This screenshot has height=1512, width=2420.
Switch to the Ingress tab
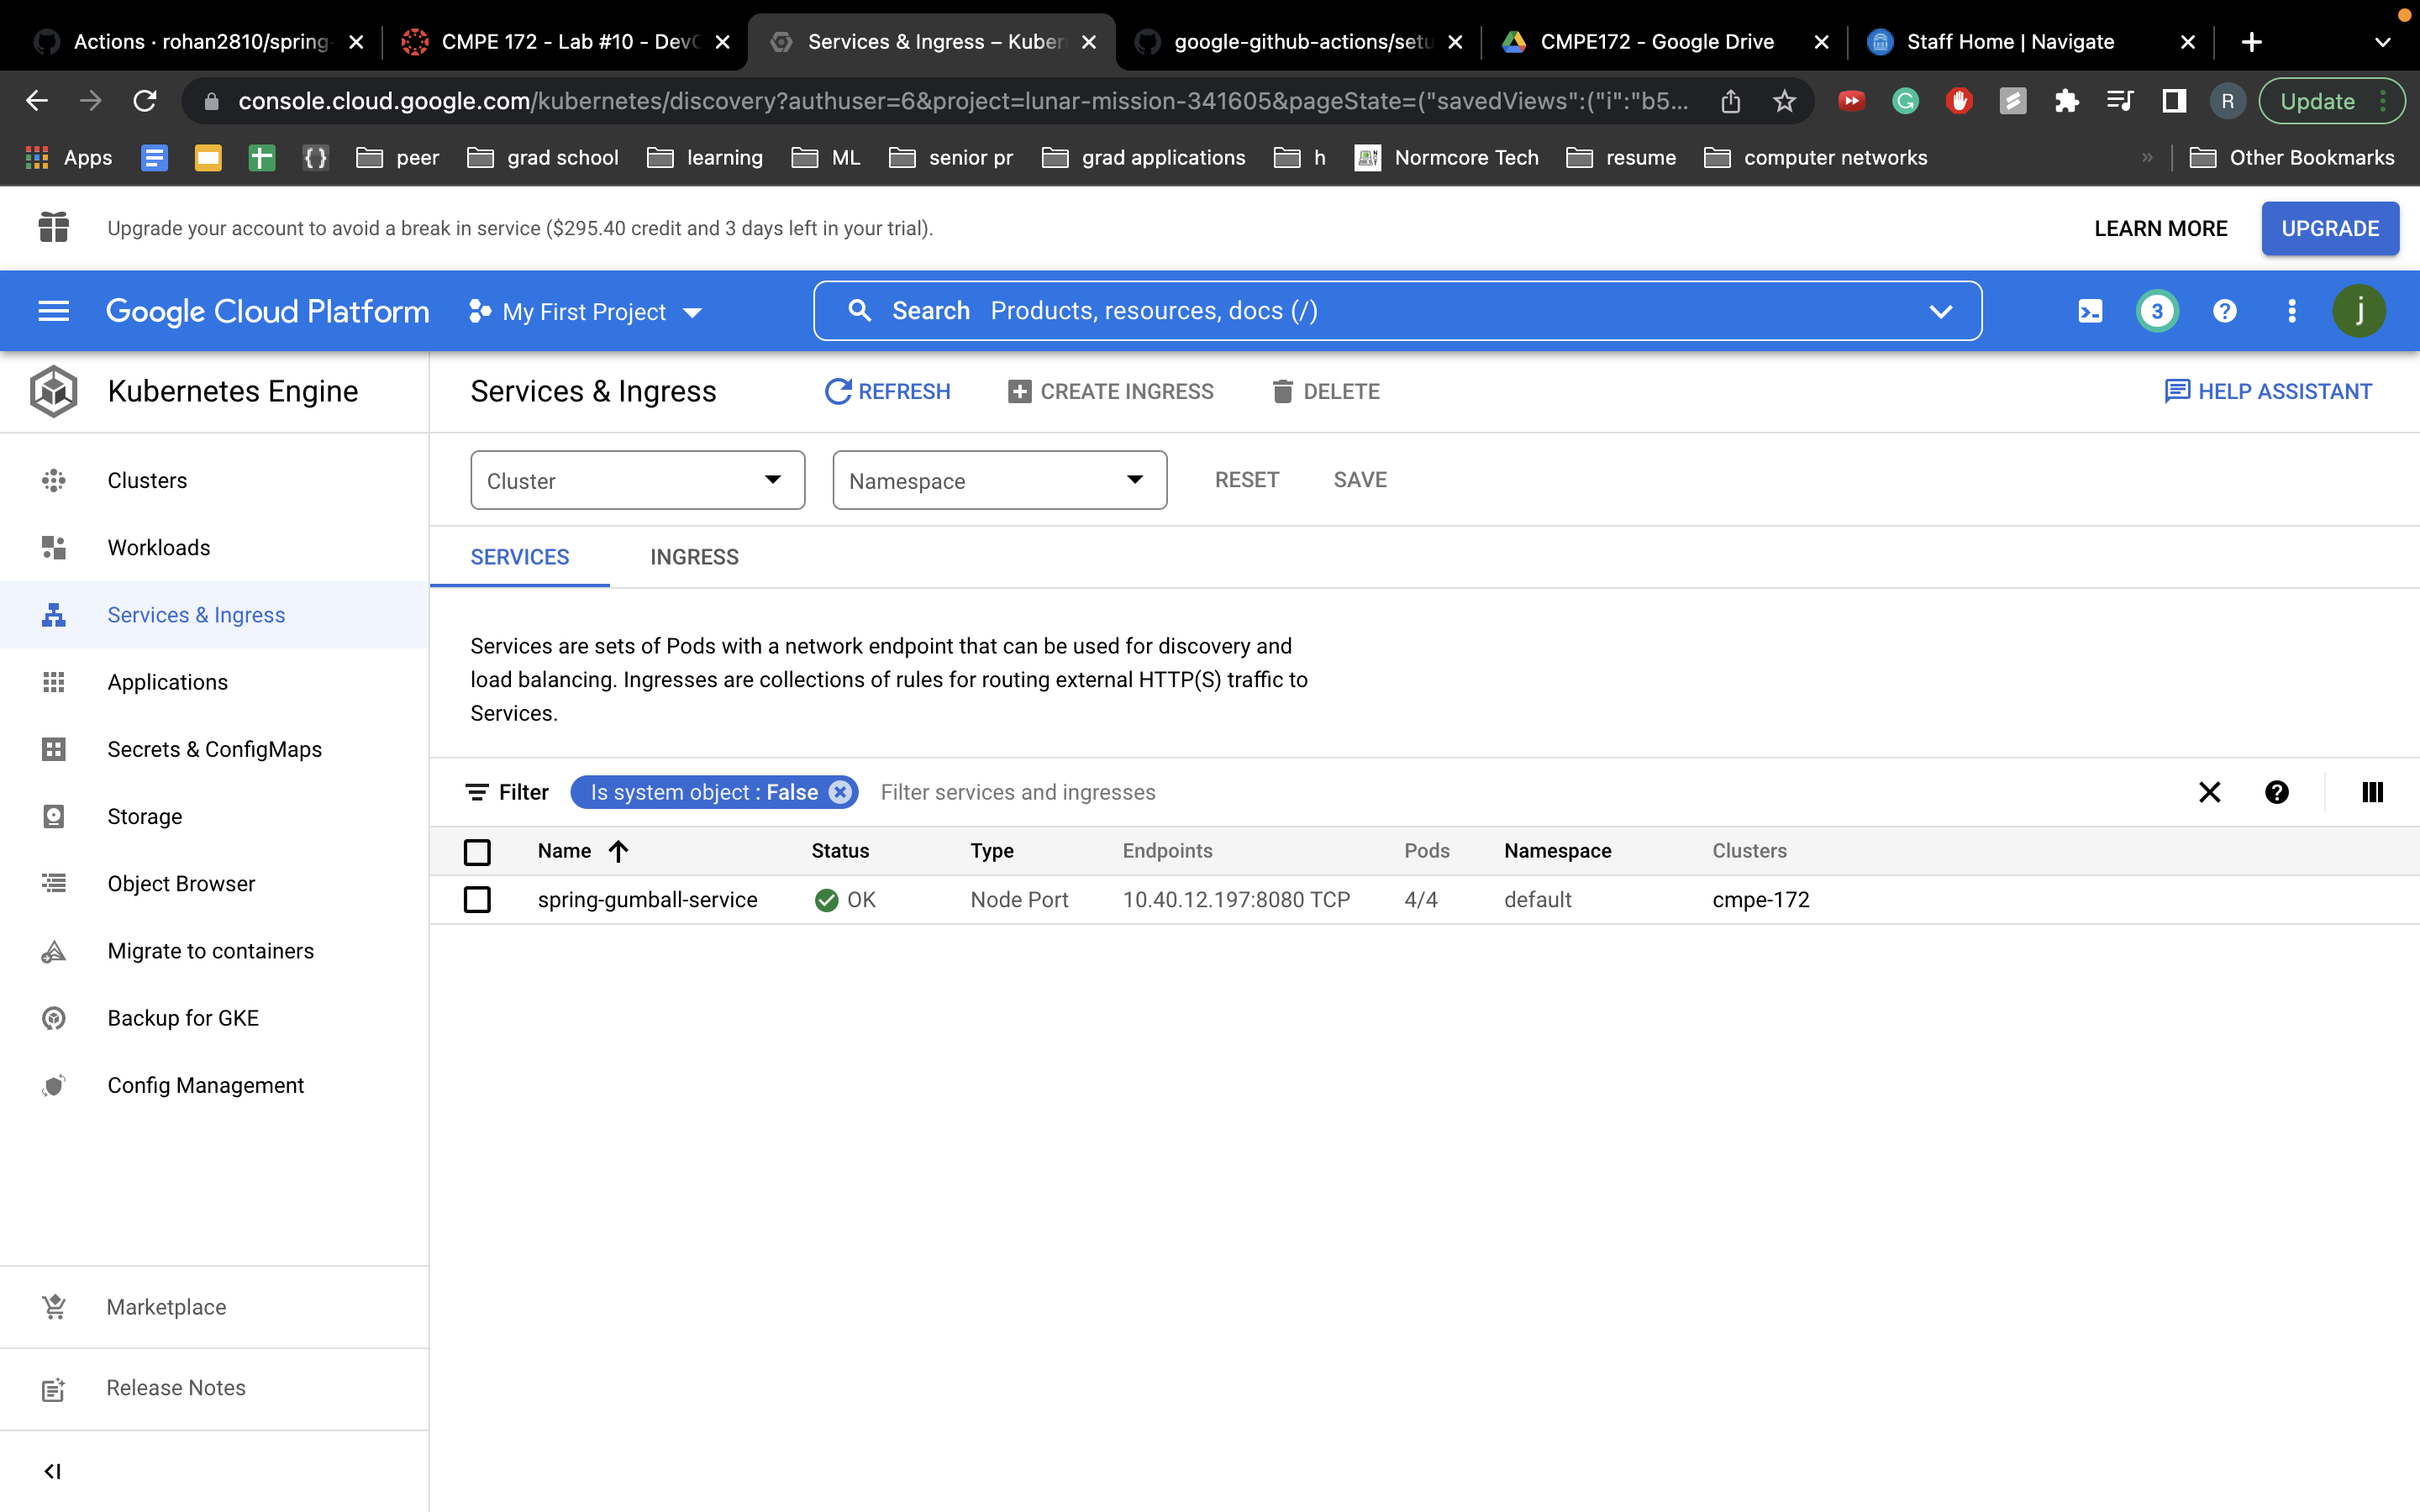[694, 557]
